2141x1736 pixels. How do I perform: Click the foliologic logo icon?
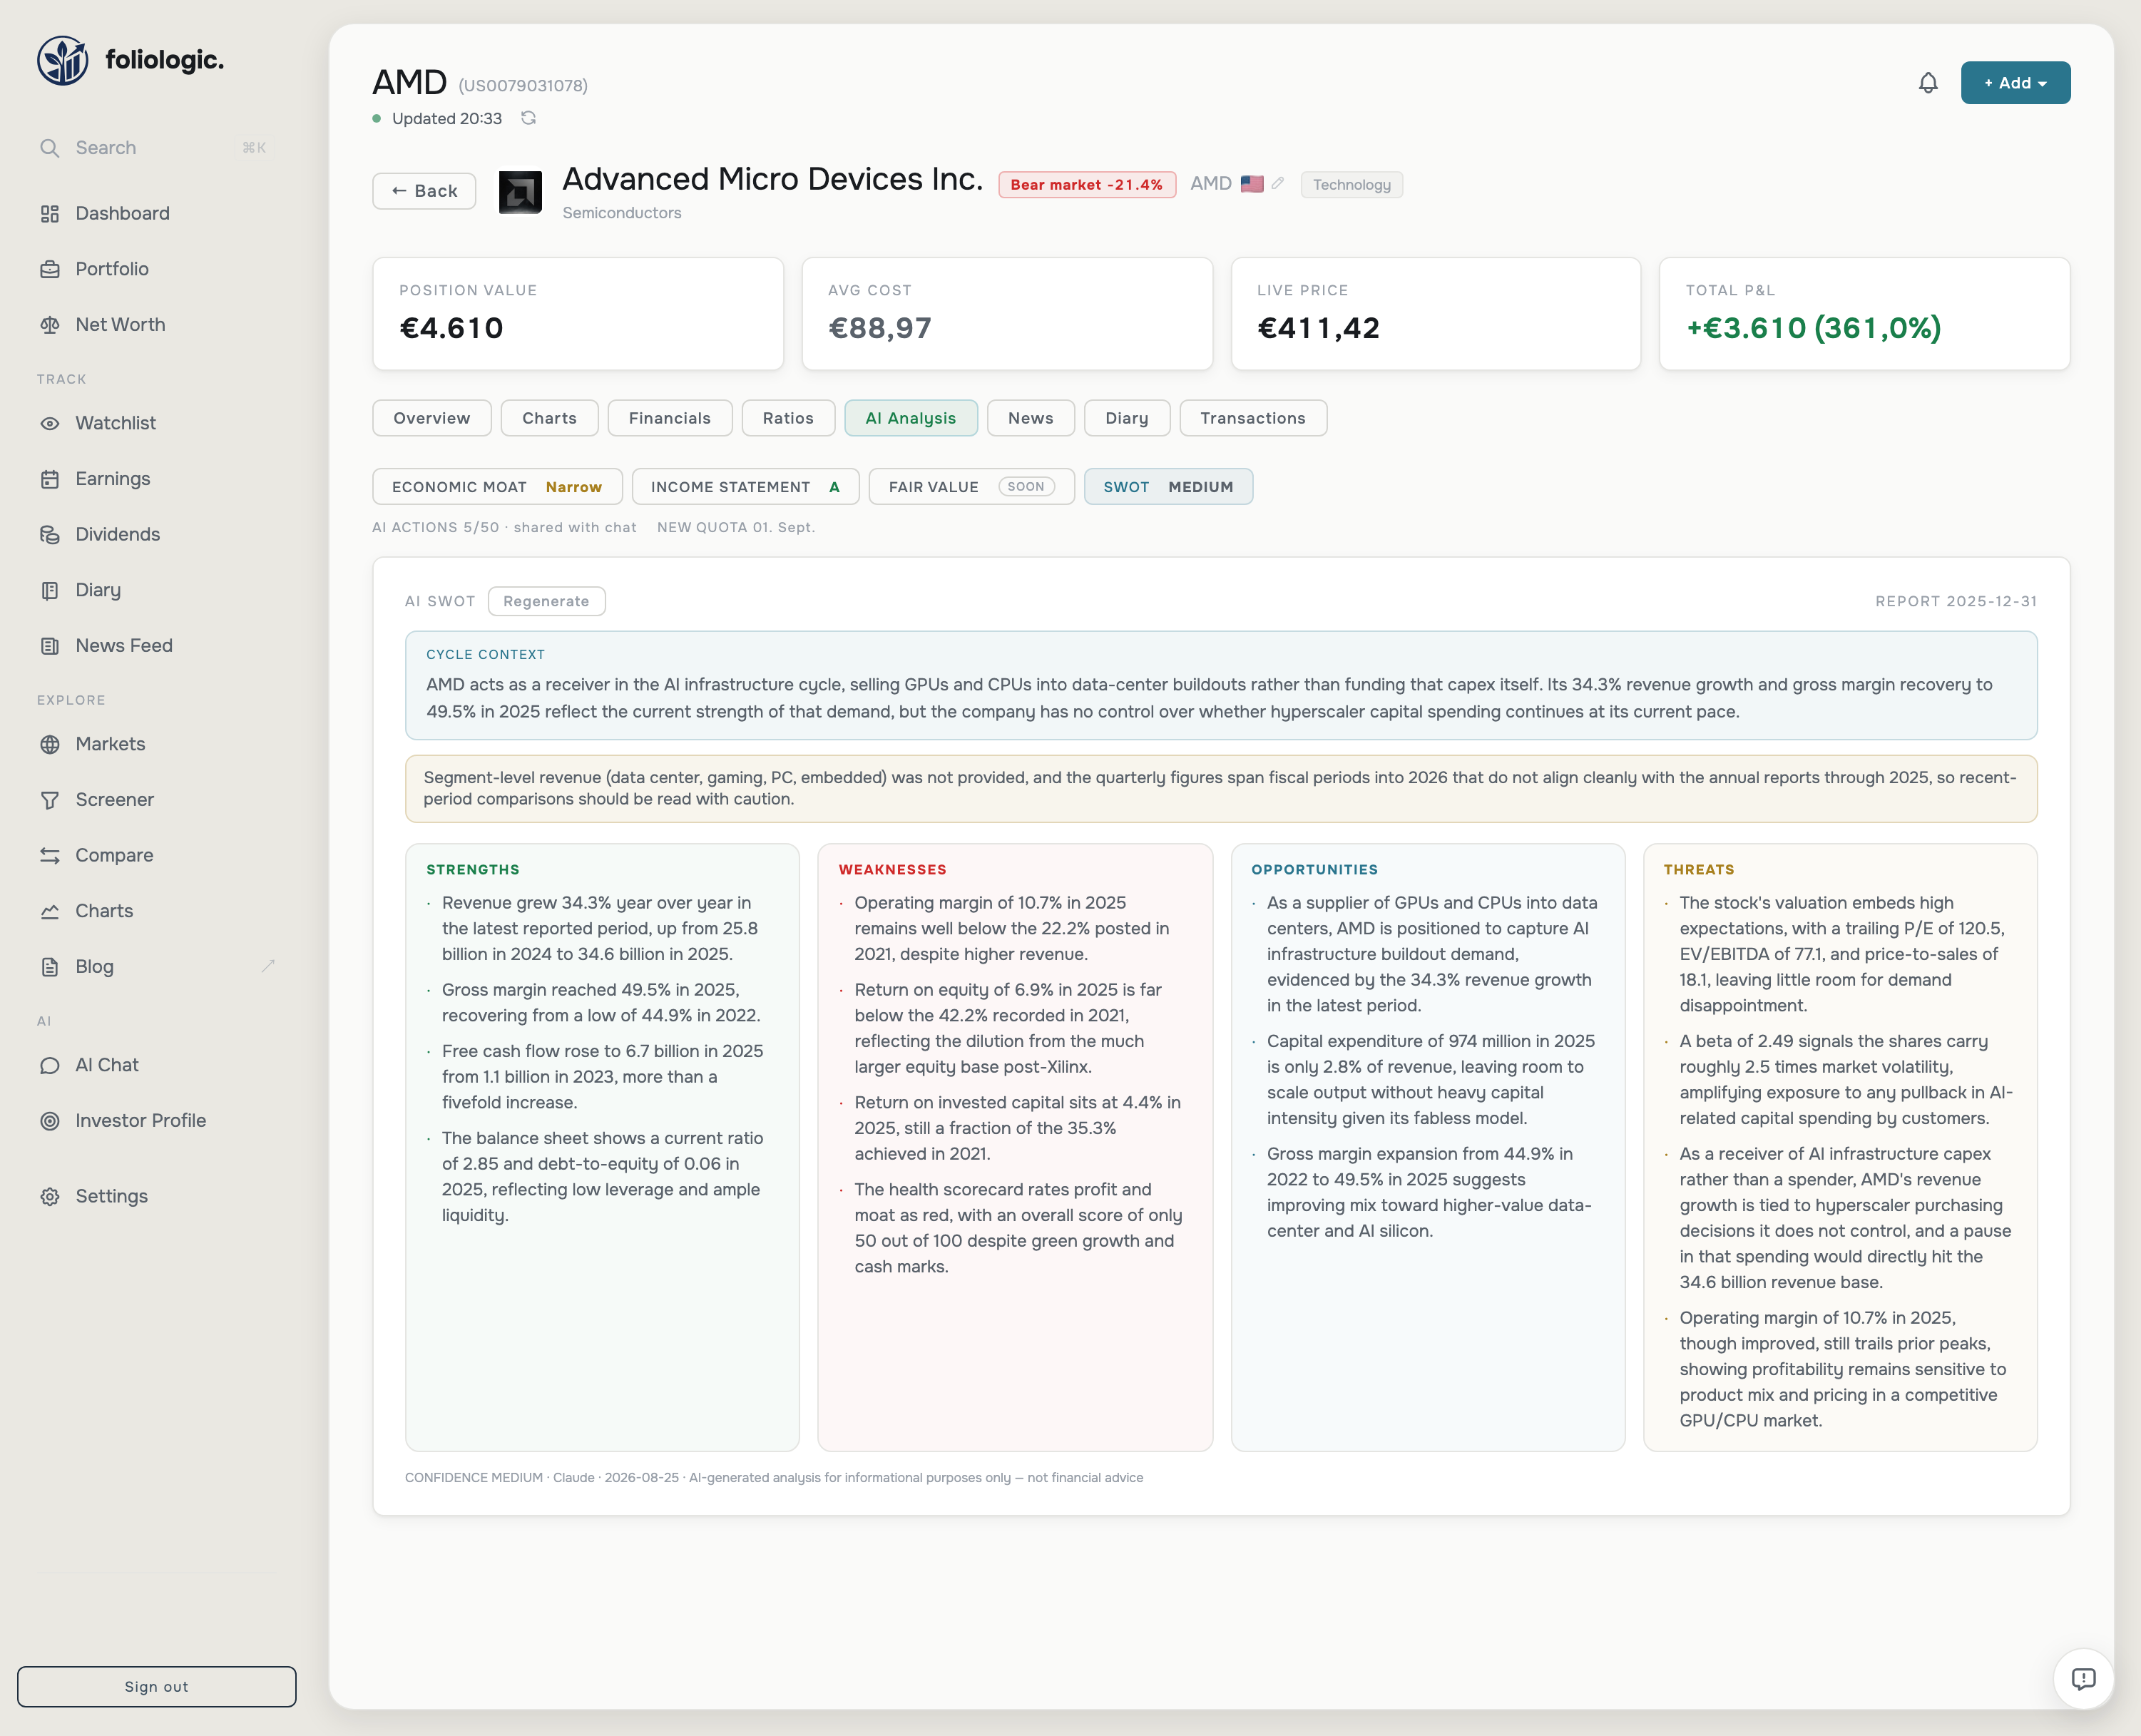(x=63, y=61)
